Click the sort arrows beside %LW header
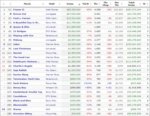The width and height of the screenshot is (150, 116). pyautogui.click(x=91, y=4)
